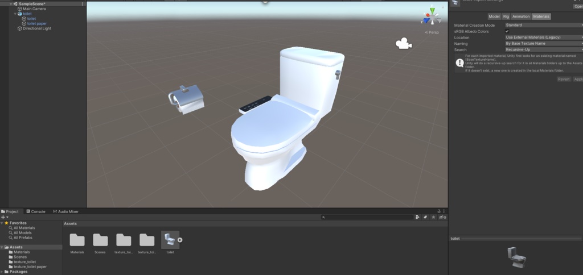Click the blue prefab icon beside toilet
Screen dimensions: 583x275
pyautogui.click(x=20, y=14)
